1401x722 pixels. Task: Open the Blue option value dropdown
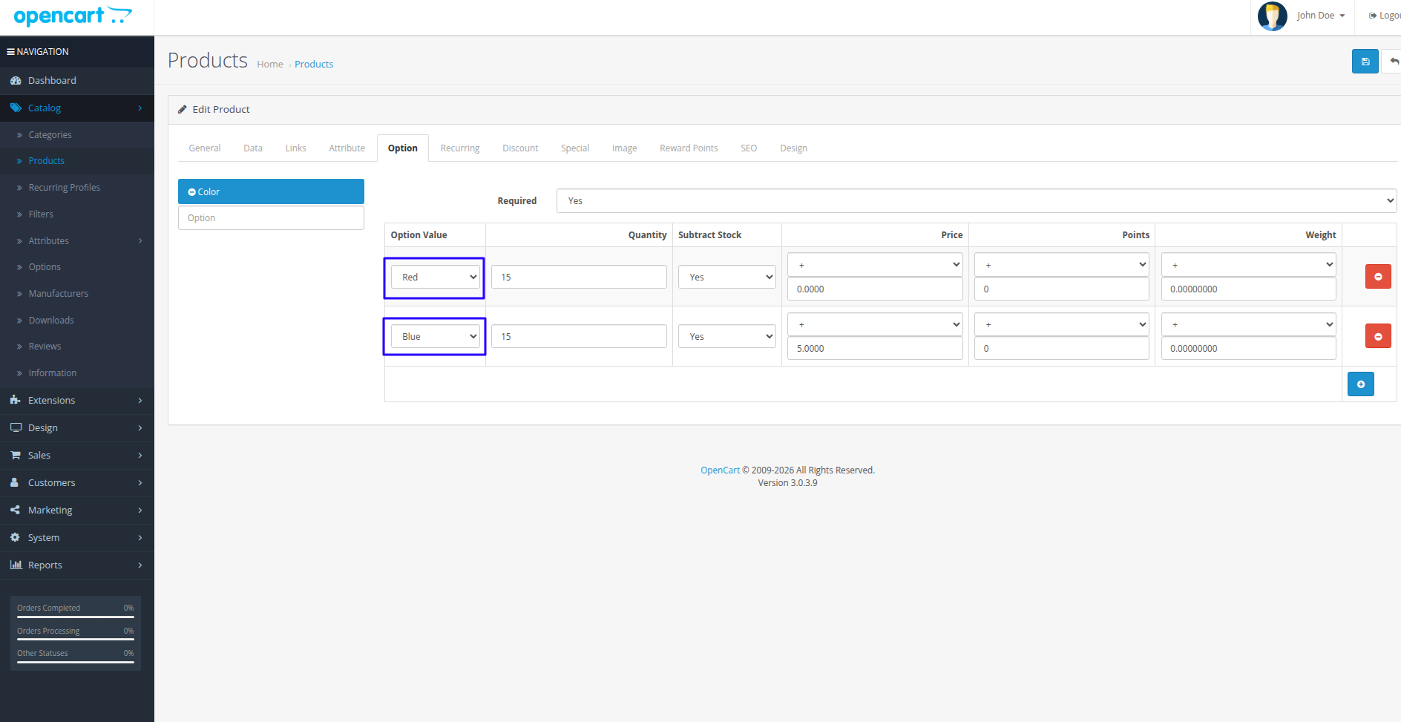tap(435, 336)
